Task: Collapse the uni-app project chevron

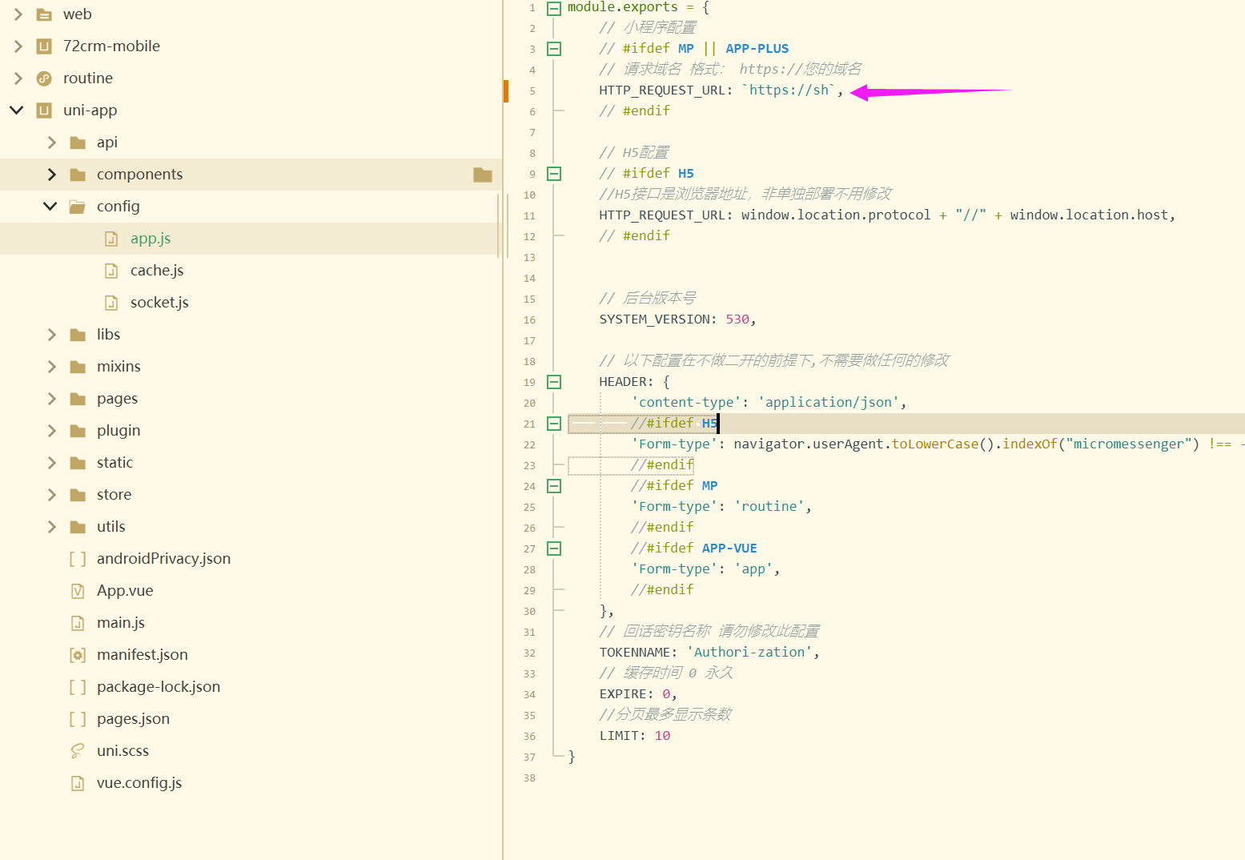Action: (17, 111)
